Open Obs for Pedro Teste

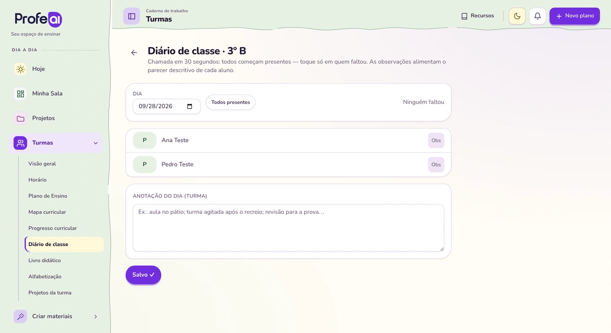pyautogui.click(x=436, y=165)
